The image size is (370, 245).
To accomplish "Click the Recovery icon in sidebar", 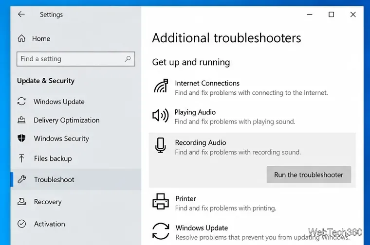I will point(21,201).
